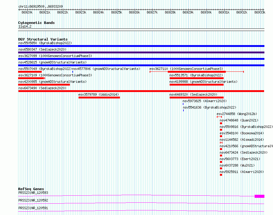
Task: Click the esv3627109 variant label
Action: [55, 75]
